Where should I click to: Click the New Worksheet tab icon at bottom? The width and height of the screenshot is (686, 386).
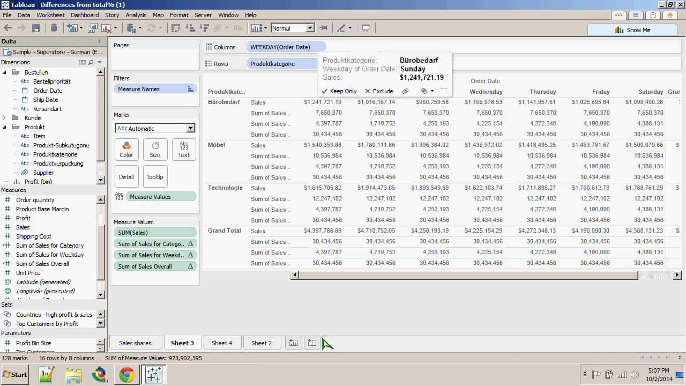[293, 343]
